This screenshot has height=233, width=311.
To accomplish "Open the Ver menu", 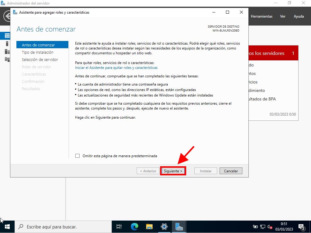I will [283, 16].
